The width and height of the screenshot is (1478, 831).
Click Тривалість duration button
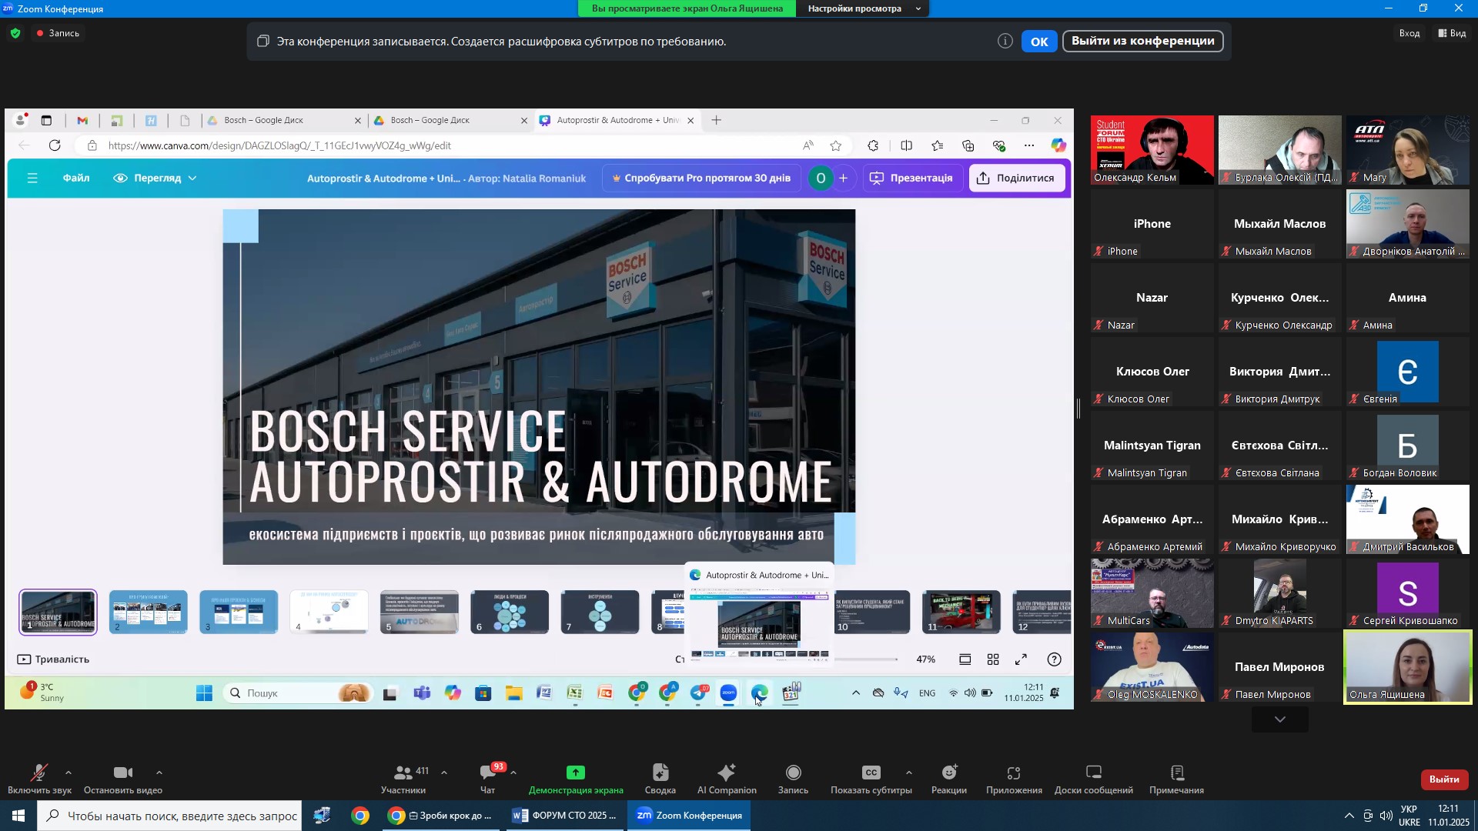pyautogui.click(x=53, y=659)
